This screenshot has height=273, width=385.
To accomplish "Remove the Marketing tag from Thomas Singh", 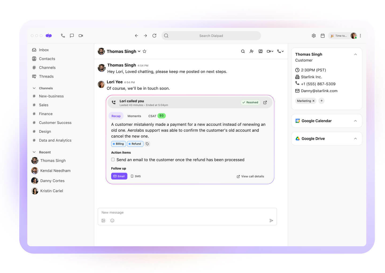I will pos(314,101).
